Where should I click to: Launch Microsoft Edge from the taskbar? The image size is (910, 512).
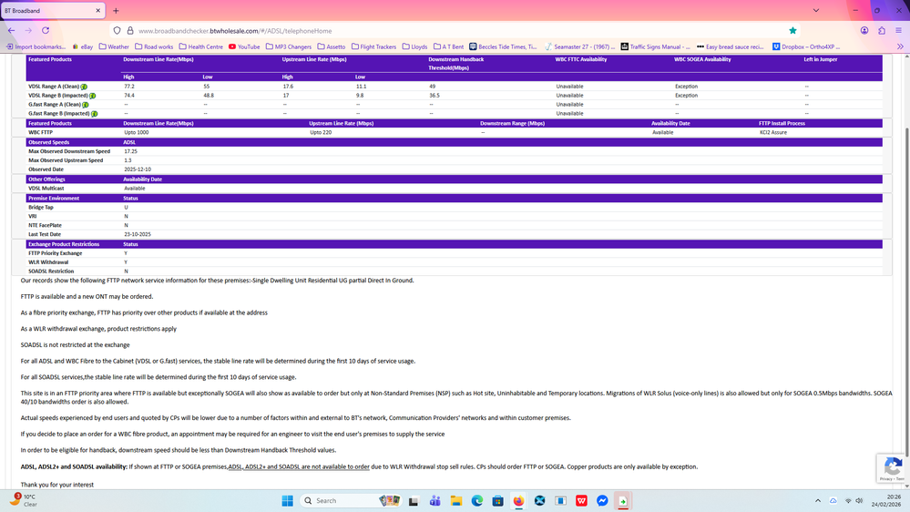477,501
